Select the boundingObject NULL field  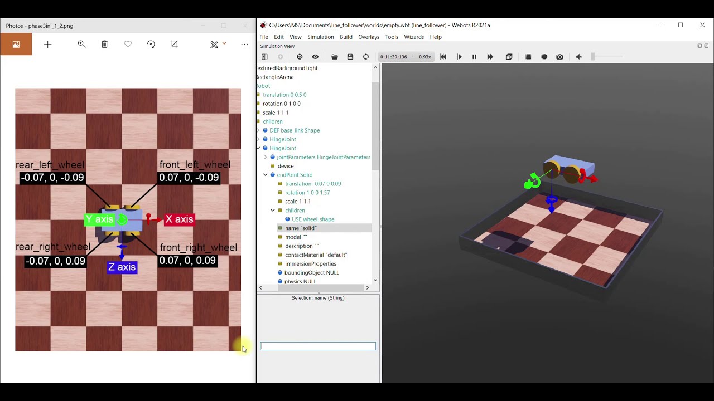point(312,273)
